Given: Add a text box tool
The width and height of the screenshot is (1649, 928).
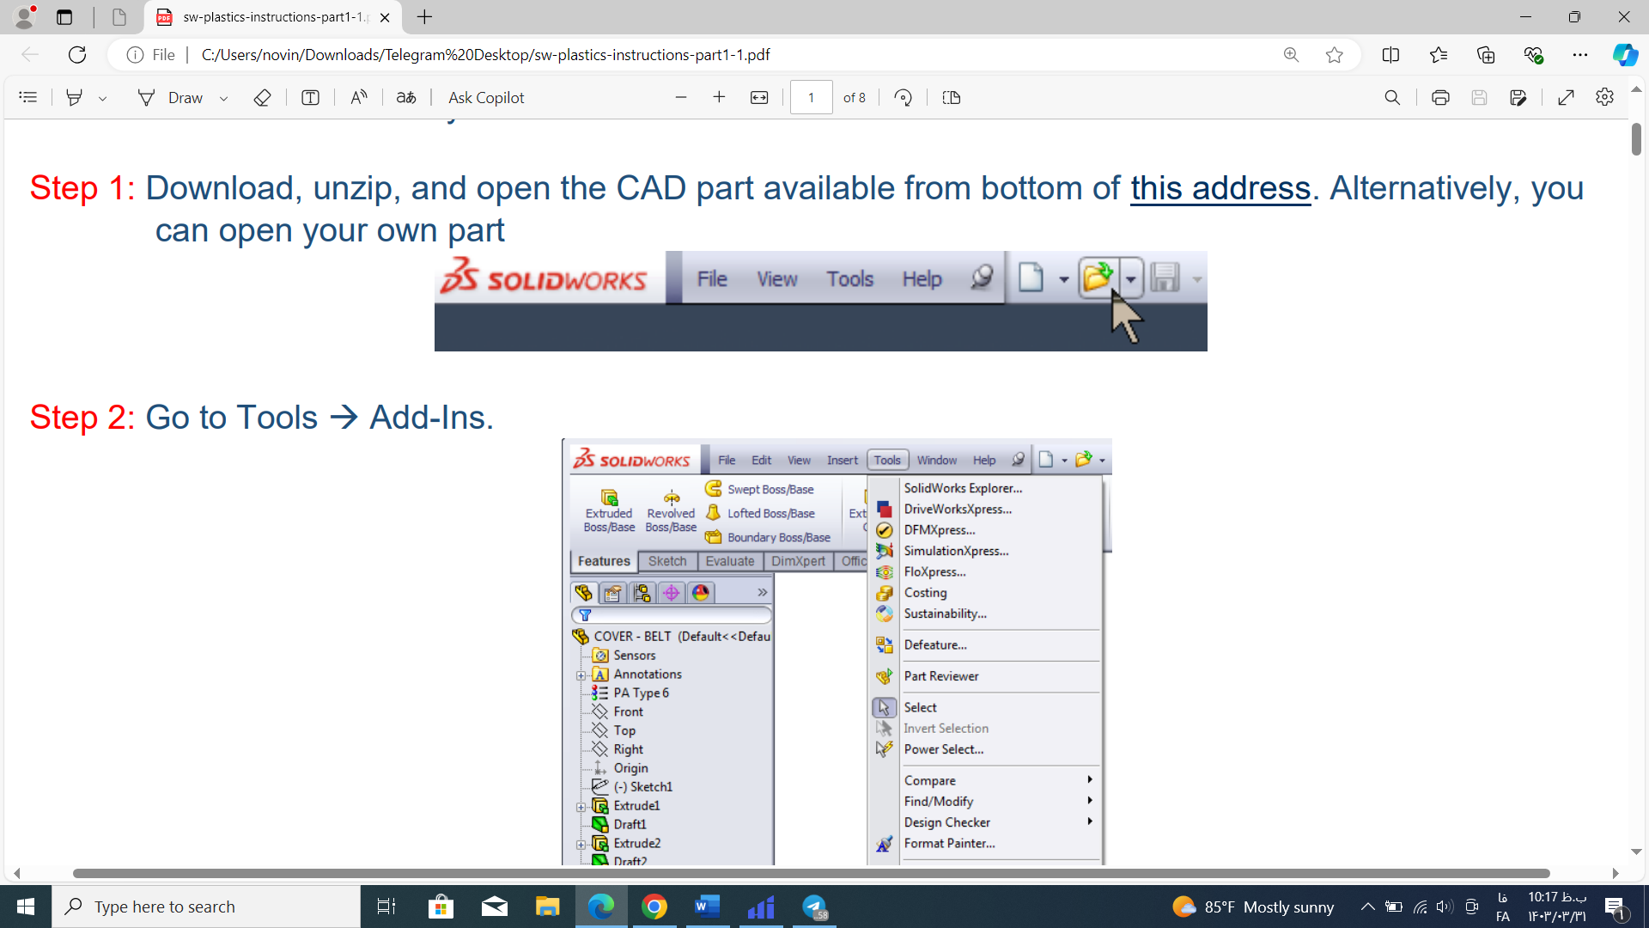Looking at the screenshot, I should pyautogui.click(x=311, y=98).
